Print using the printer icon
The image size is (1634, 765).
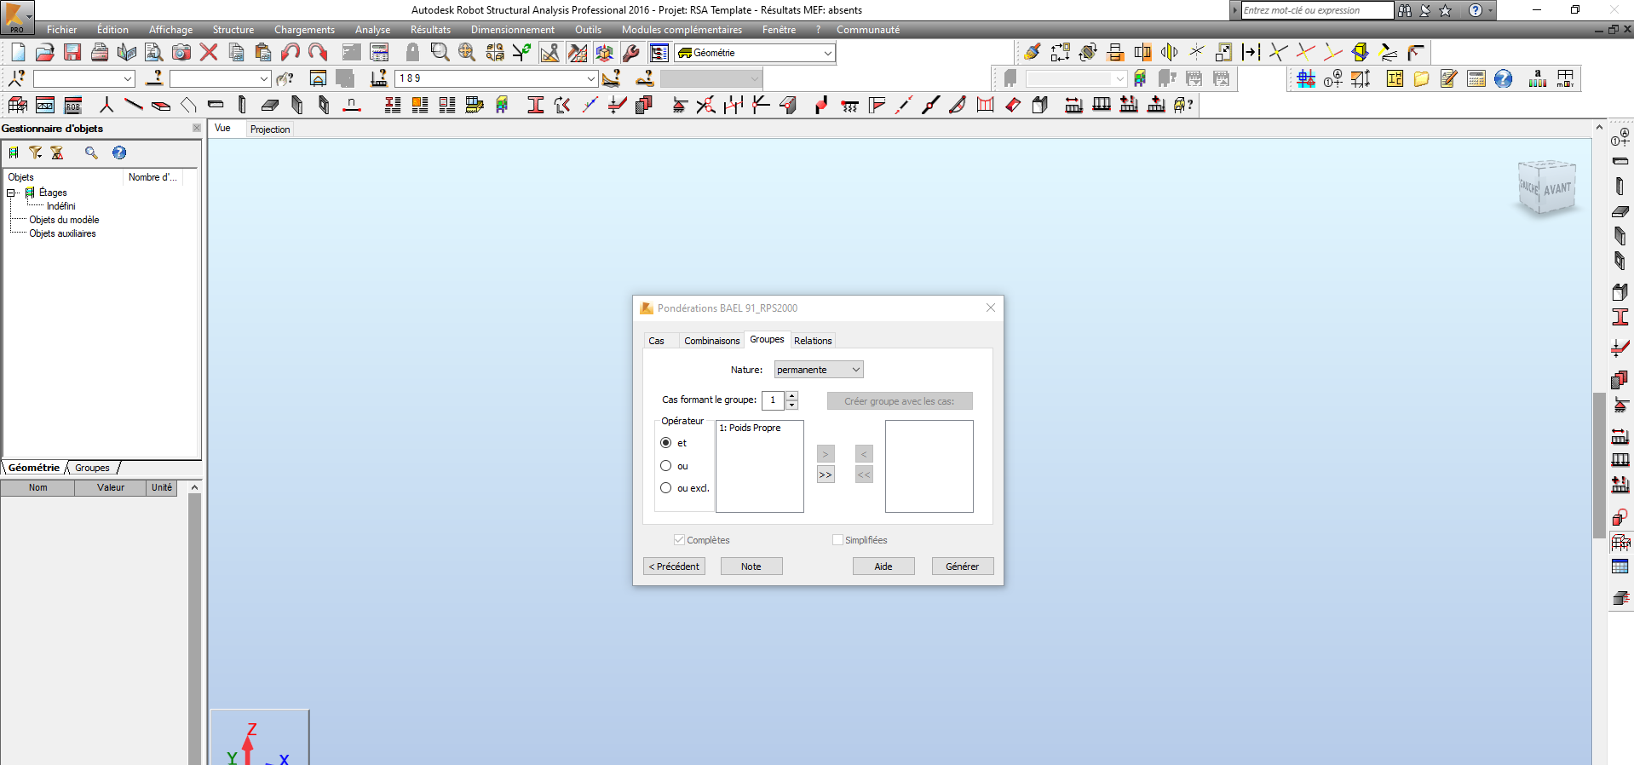[x=100, y=52]
